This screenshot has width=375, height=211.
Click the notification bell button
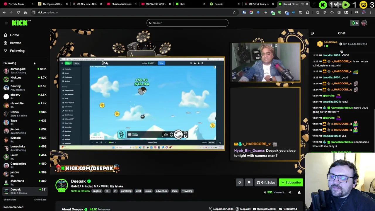point(239,182)
